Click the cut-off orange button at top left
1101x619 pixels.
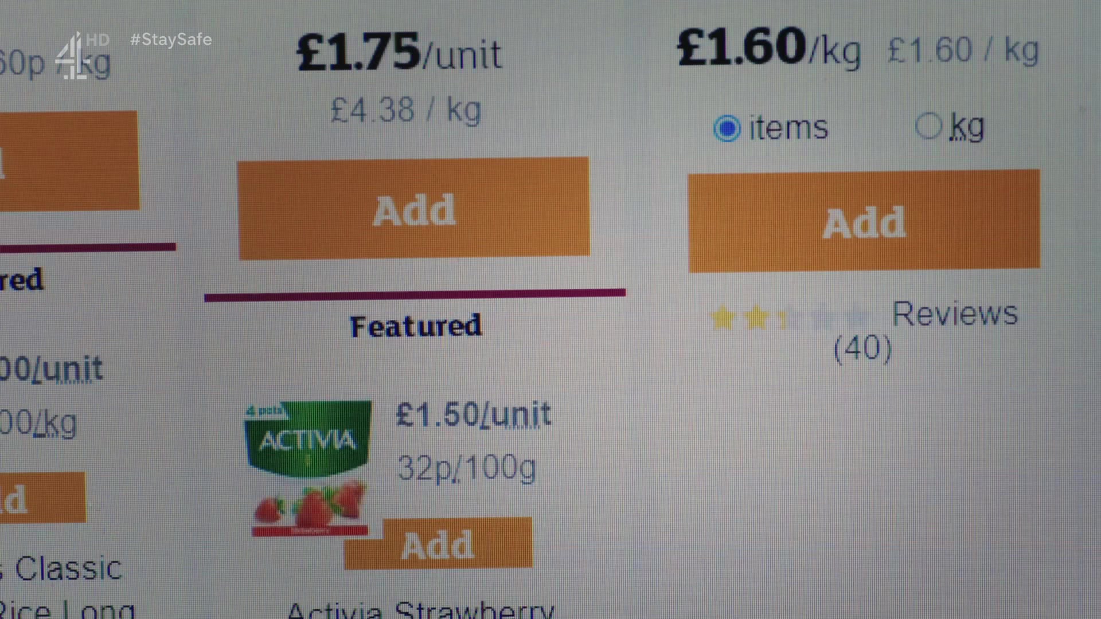(x=68, y=160)
